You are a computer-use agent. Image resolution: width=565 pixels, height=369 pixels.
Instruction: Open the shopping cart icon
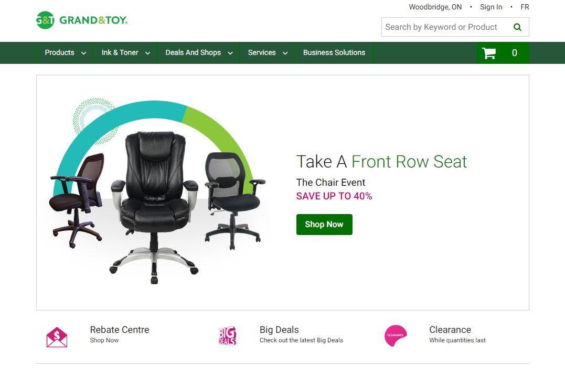[489, 53]
